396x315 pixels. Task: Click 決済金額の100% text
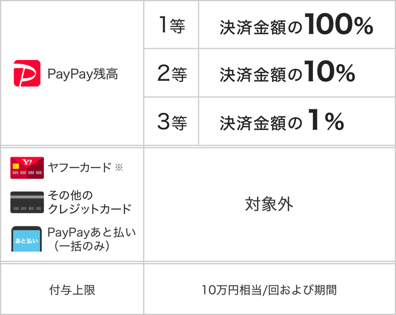(296, 26)
